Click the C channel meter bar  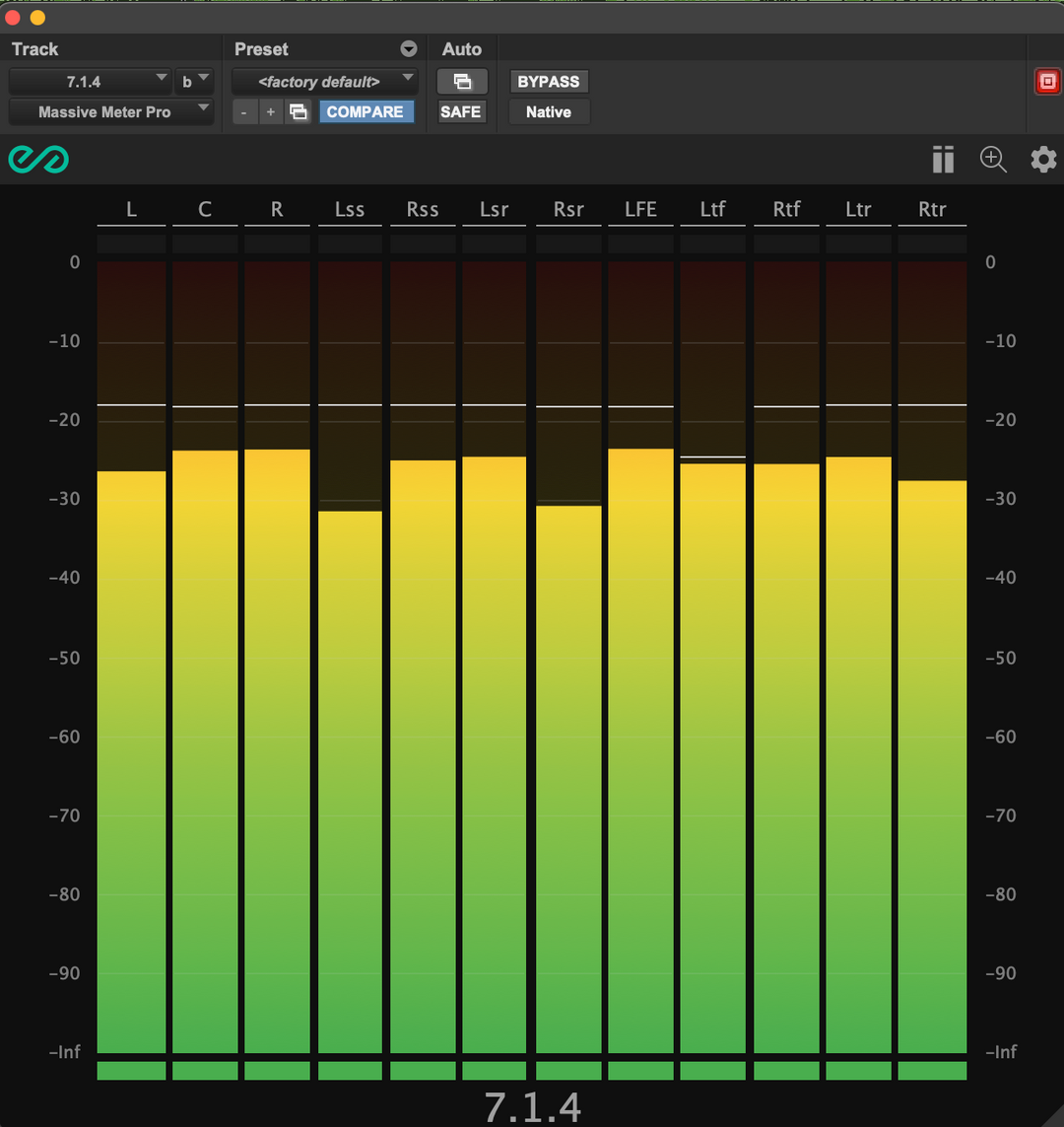pos(205,749)
